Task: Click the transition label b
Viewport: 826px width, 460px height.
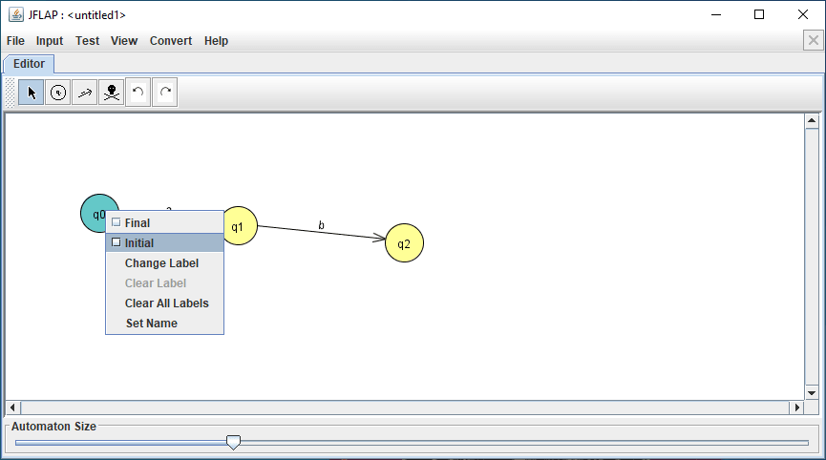Action: coord(322,225)
